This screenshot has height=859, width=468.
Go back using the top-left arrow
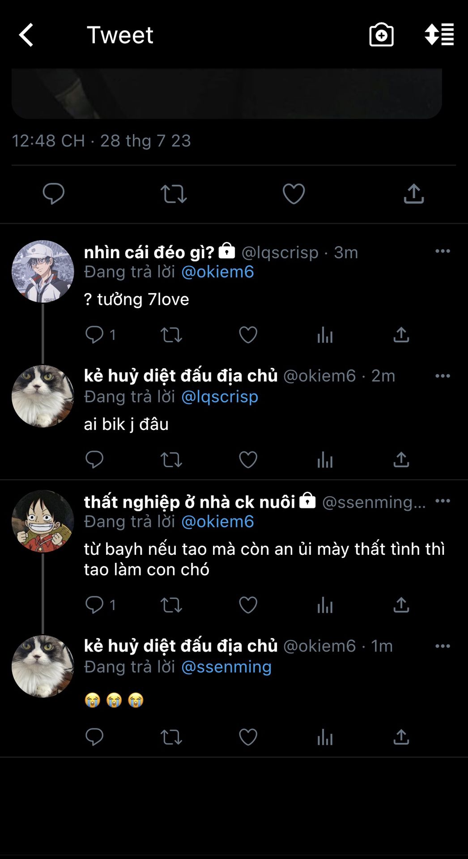click(26, 35)
